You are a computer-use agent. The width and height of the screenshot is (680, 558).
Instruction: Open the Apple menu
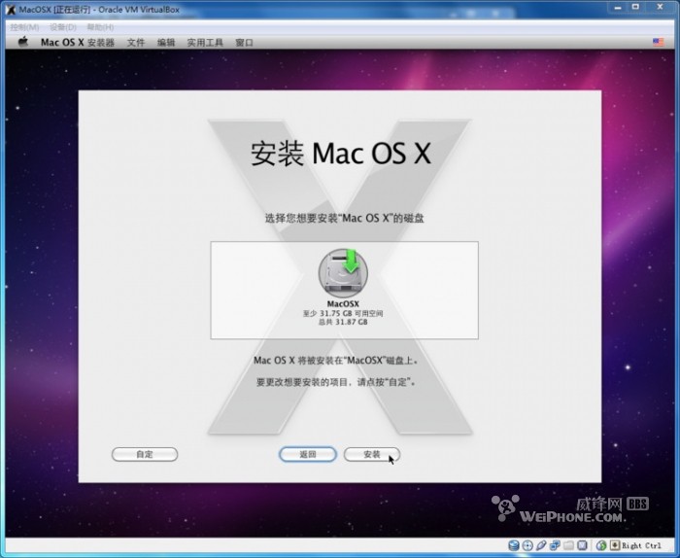pos(23,42)
